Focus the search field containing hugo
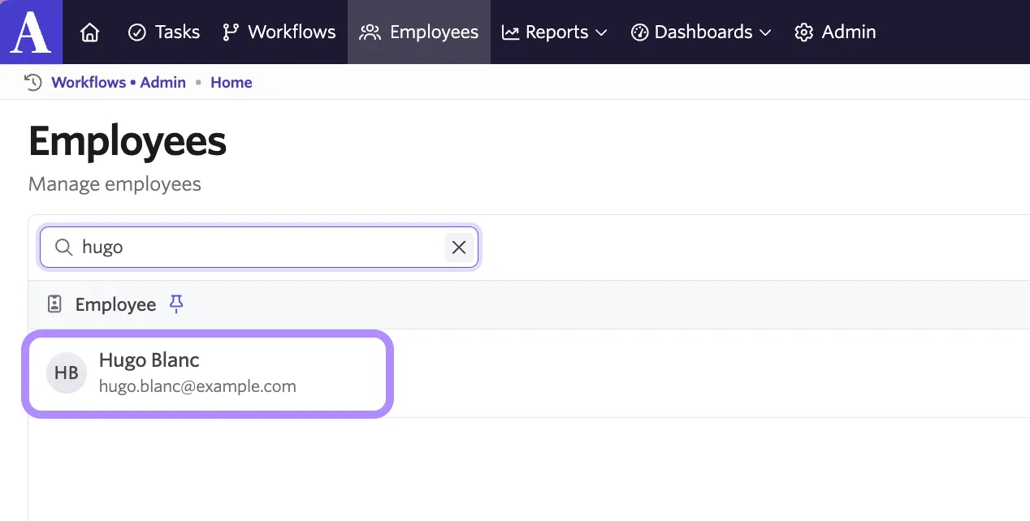The width and height of the screenshot is (1030, 521). coord(259,247)
